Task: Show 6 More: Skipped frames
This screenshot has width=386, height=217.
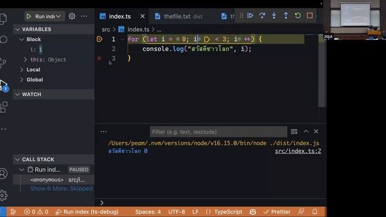Action: 62,189
